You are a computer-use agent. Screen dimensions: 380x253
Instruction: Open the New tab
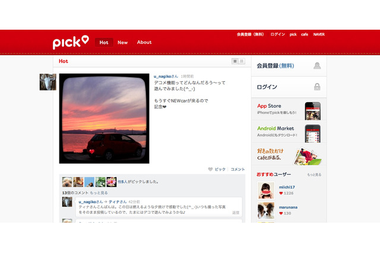[123, 42]
